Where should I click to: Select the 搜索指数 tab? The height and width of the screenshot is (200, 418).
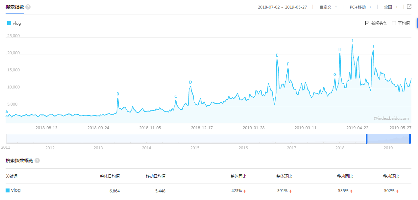click(x=15, y=7)
